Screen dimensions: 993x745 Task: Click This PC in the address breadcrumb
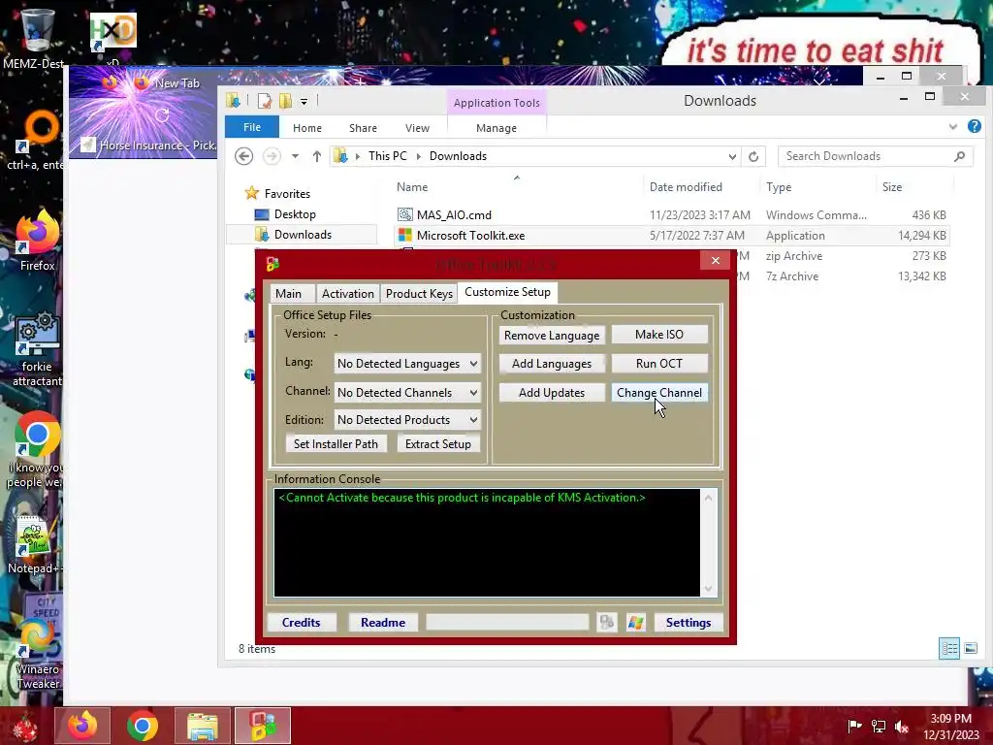[388, 156]
